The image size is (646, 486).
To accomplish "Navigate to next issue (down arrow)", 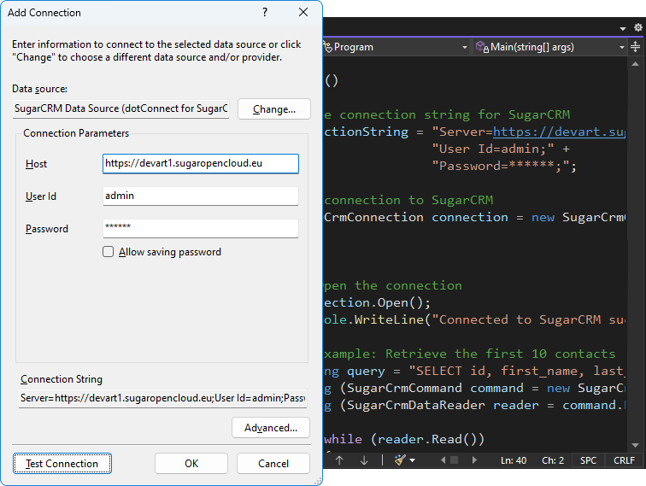I will (364, 460).
